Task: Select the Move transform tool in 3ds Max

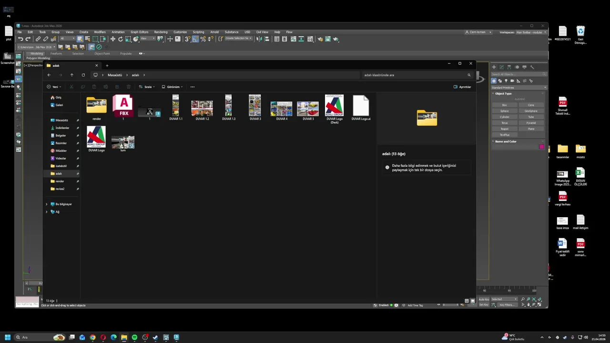Action: [113, 39]
